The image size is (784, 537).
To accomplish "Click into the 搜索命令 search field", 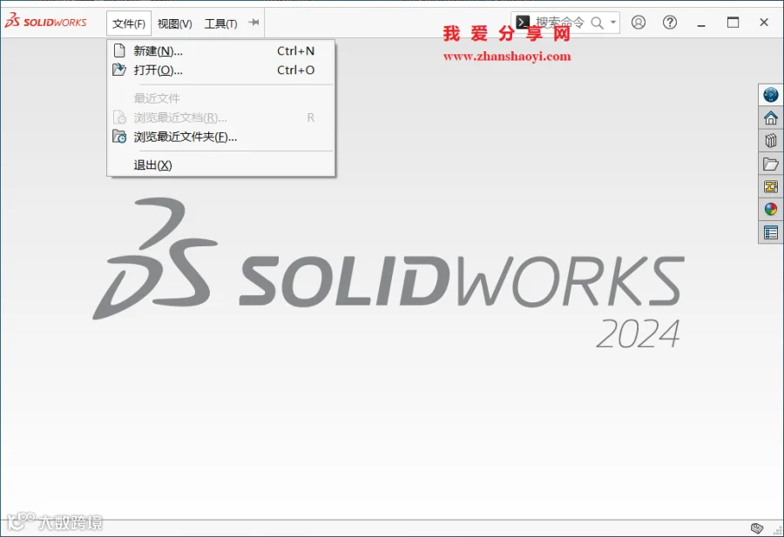I will tap(559, 22).
